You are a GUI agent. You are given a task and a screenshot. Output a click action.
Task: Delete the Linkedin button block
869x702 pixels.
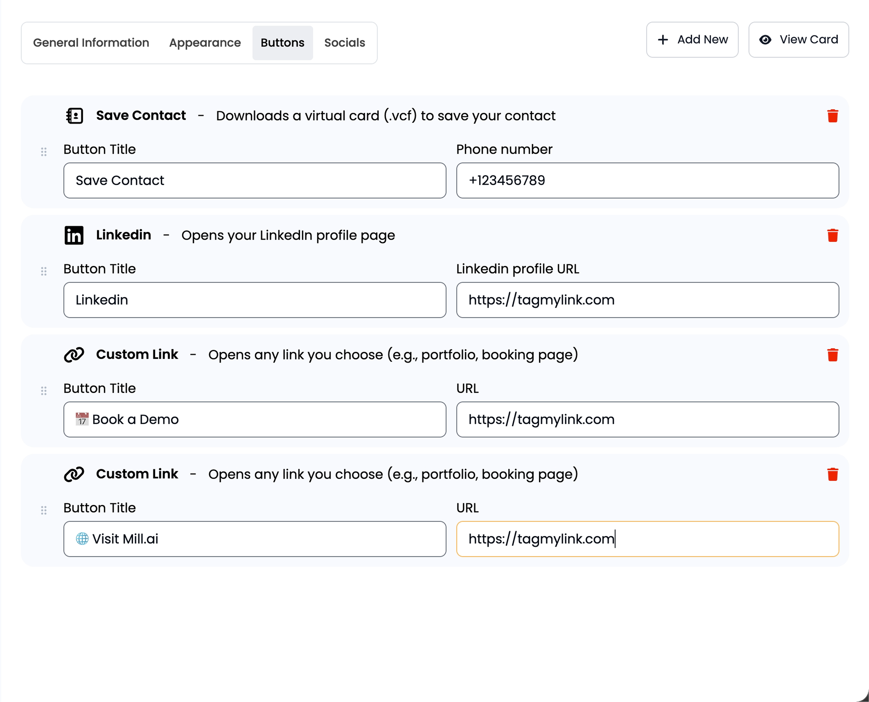(832, 235)
